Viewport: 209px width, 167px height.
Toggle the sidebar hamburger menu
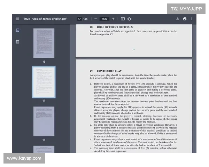[x=17, y=19]
